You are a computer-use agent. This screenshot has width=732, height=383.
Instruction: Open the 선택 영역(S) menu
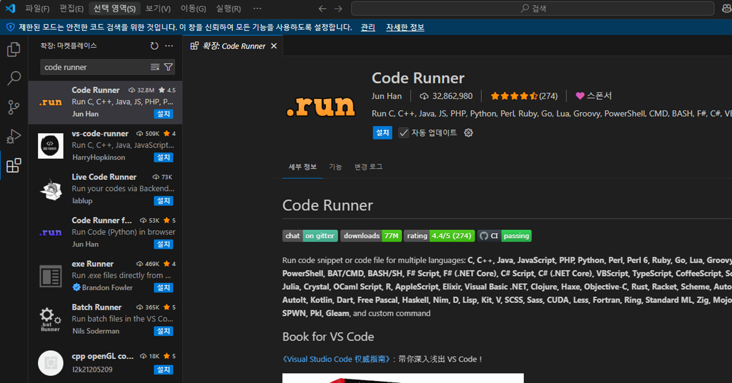115,8
